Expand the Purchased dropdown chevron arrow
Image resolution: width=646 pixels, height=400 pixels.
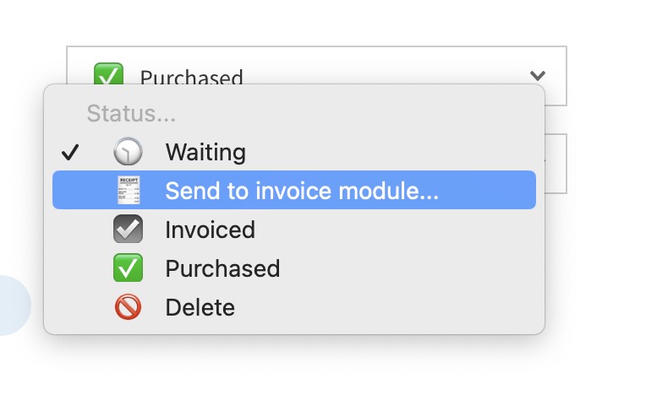538,76
